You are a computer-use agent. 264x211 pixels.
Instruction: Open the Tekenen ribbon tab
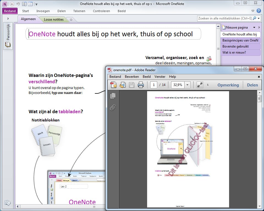tap(79, 11)
